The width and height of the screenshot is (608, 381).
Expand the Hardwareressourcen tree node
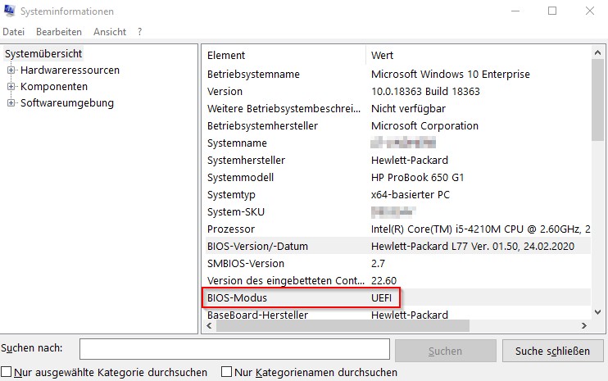pyautogui.click(x=11, y=70)
